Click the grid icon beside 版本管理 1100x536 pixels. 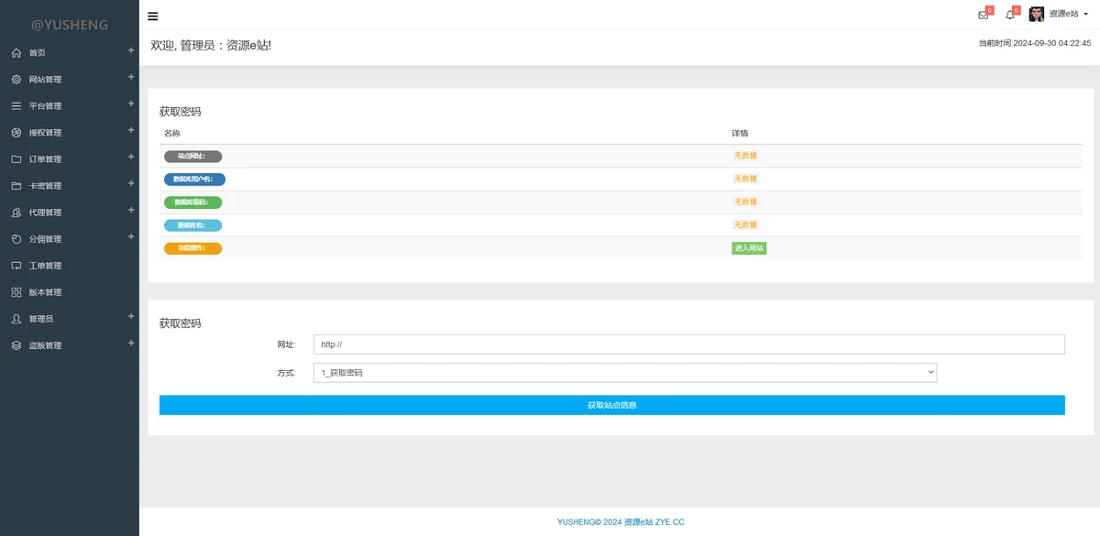(16, 292)
